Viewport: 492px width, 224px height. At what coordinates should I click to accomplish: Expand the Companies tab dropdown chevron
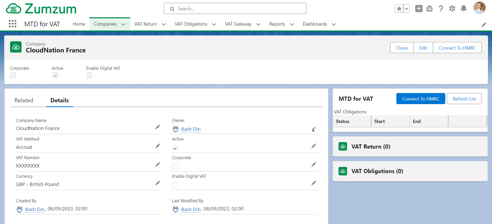click(x=123, y=24)
